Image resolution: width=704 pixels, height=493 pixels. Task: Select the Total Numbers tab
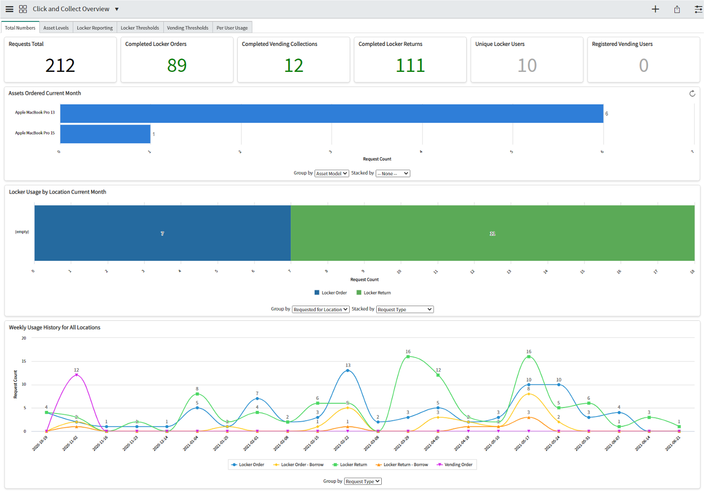coord(20,28)
